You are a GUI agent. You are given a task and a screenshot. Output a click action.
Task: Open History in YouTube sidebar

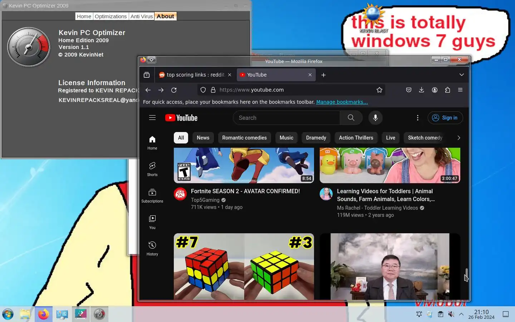pyautogui.click(x=152, y=249)
